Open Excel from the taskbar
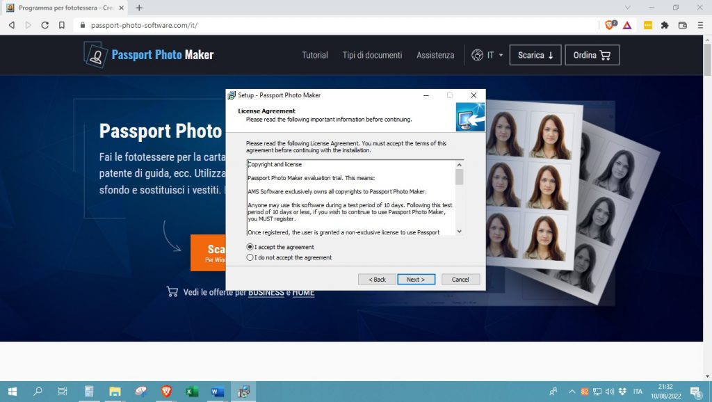Viewport: 712px width, 402px height. point(192,392)
